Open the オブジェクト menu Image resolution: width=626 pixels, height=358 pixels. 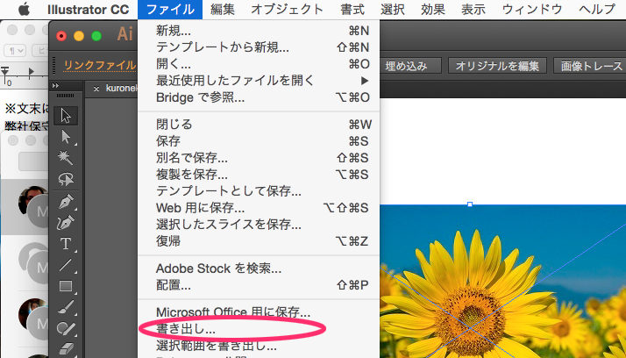287,9
